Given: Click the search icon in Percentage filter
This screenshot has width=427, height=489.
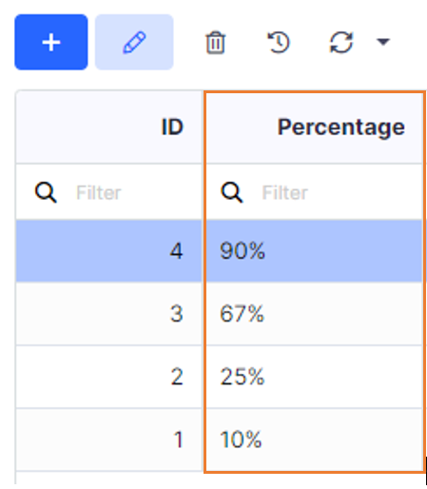Looking at the screenshot, I should point(232,192).
